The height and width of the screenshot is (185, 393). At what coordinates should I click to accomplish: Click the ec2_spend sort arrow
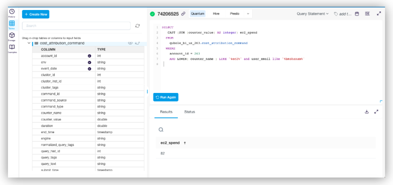184,143
